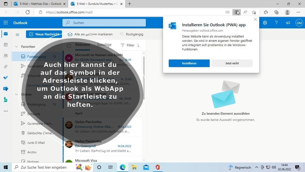Click the install app icon in address bar
Image resolution: width=305 pixels, height=172 pixels.
[x=236, y=12]
